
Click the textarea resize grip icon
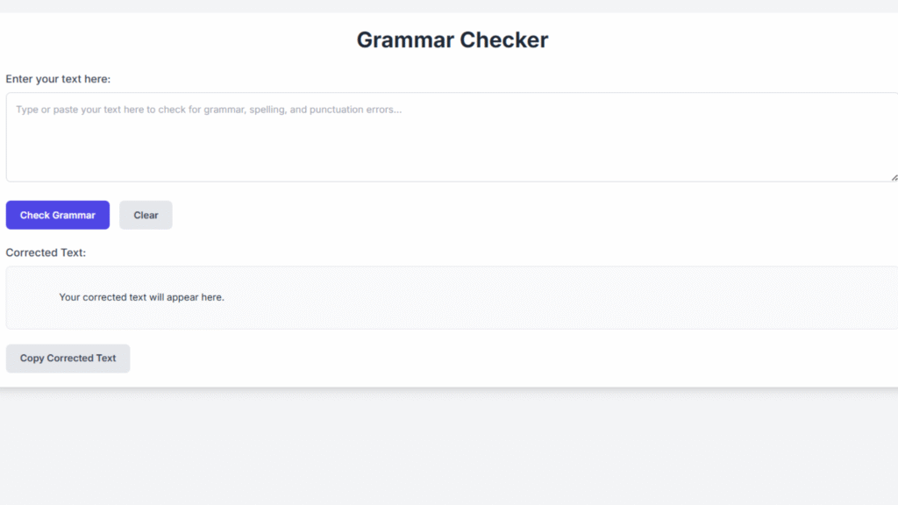tap(894, 178)
